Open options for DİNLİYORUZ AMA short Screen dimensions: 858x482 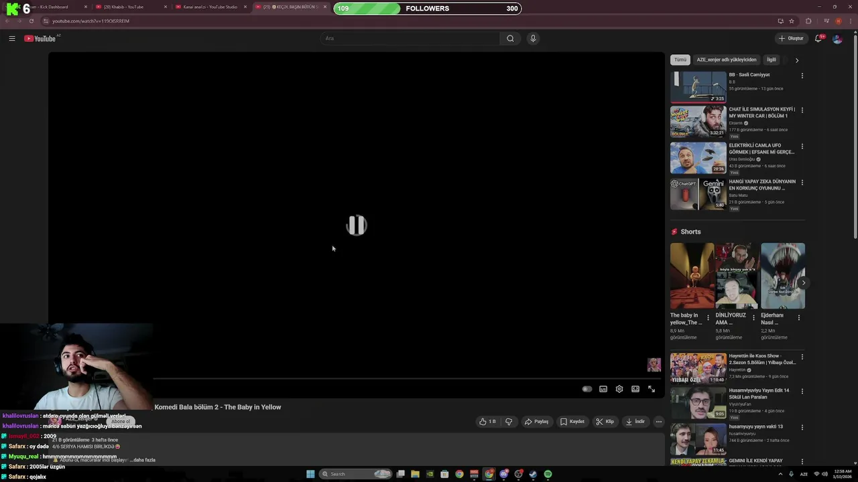pos(753,318)
